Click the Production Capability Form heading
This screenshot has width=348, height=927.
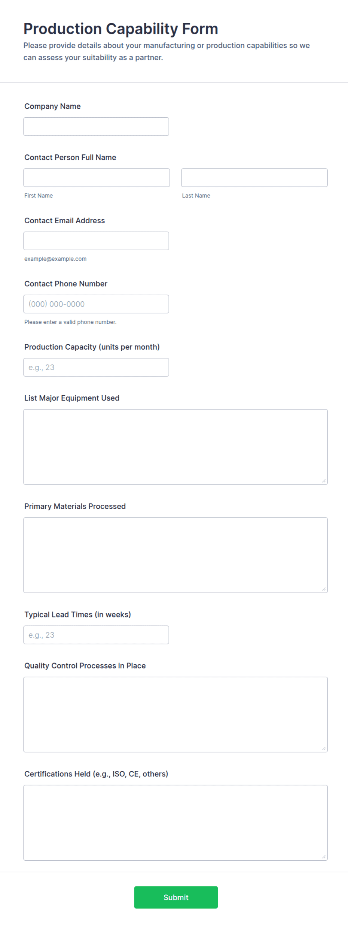coord(121,29)
